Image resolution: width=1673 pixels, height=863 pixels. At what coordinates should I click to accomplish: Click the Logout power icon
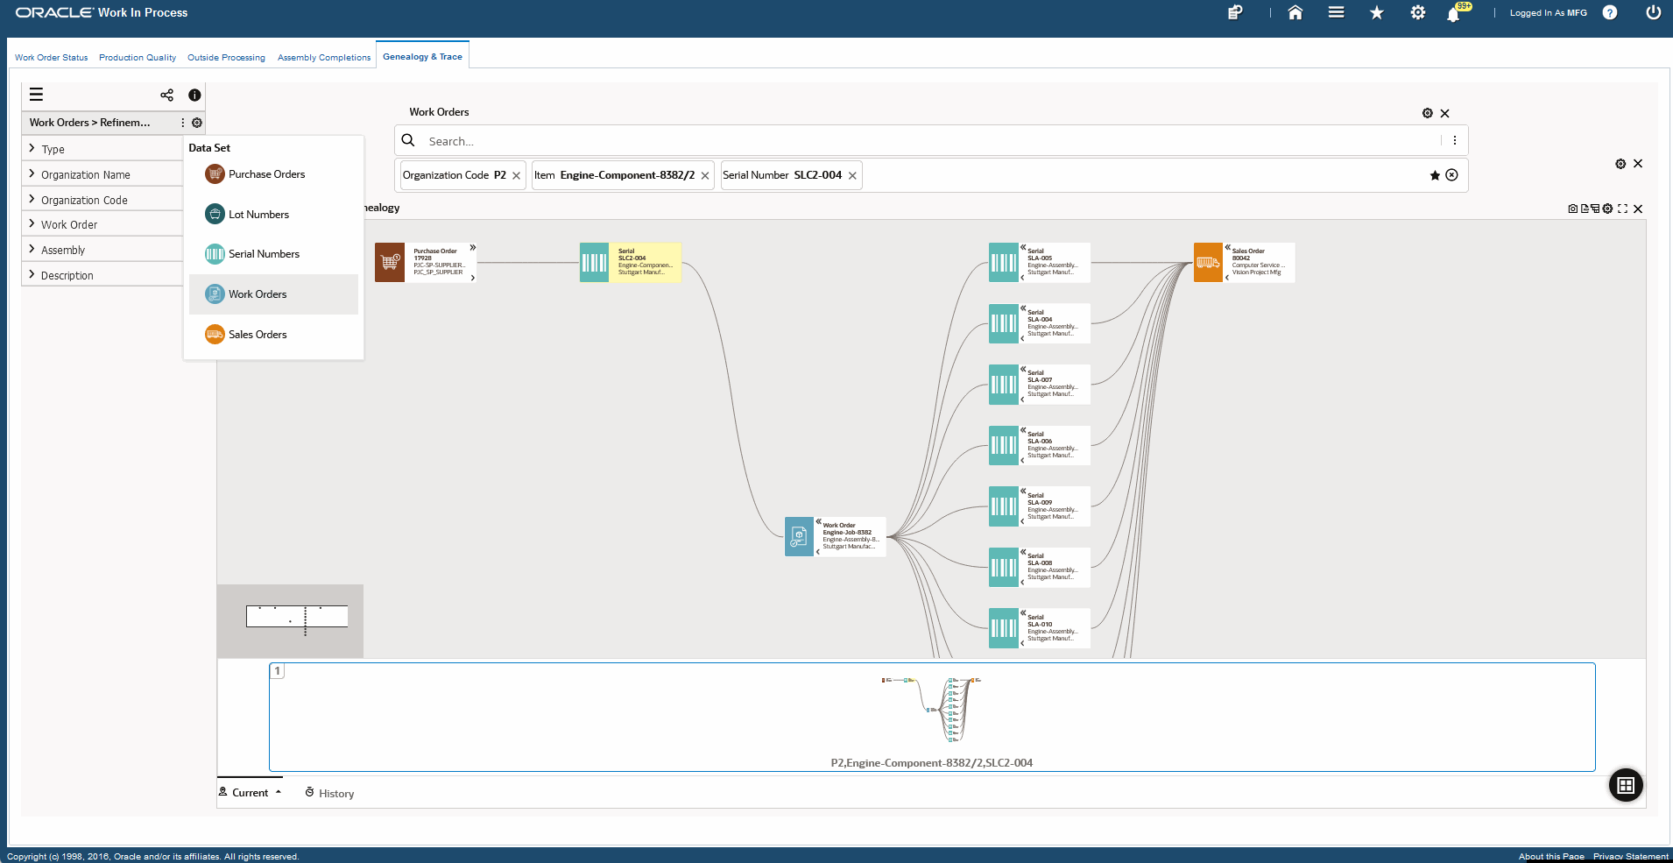tap(1654, 12)
